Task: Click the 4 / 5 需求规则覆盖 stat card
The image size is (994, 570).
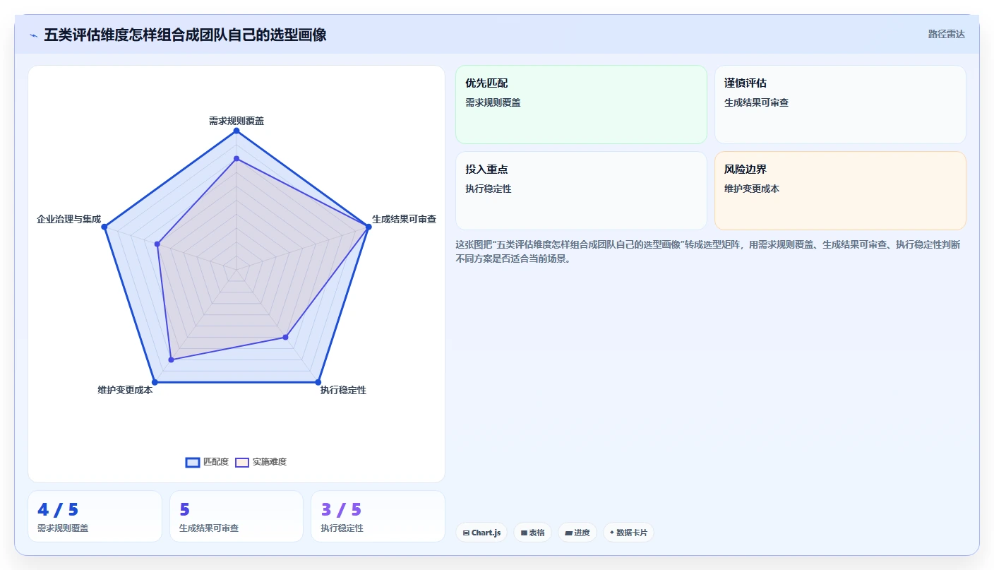Action: point(95,516)
